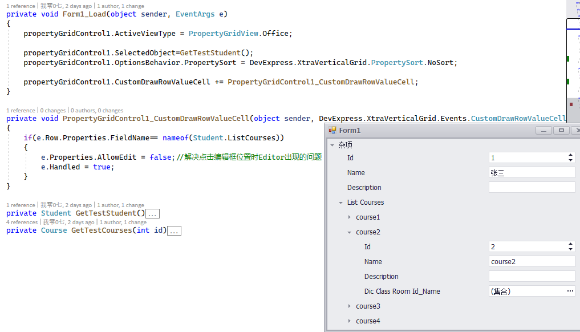The image size is (580, 332).
Task: Expand the course3 node
Action: pos(350,306)
